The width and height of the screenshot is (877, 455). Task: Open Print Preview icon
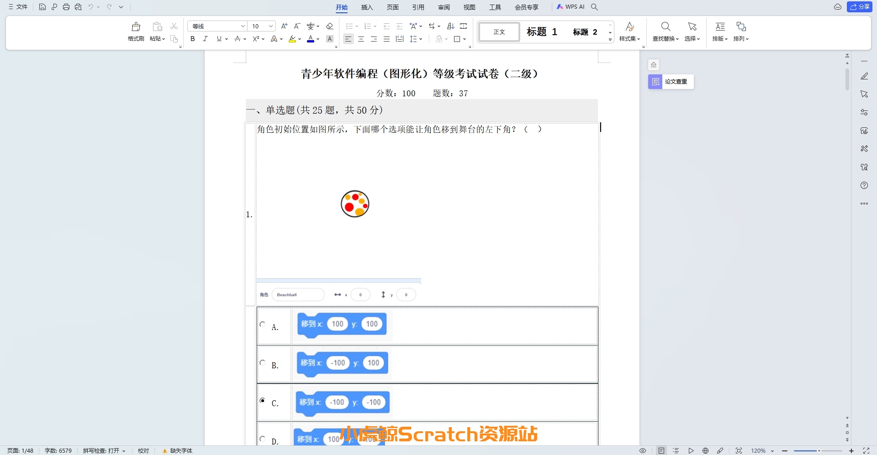point(78,7)
